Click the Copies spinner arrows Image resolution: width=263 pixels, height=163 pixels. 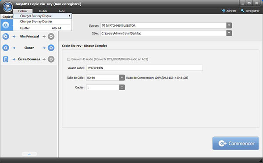click(x=122, y=87)
